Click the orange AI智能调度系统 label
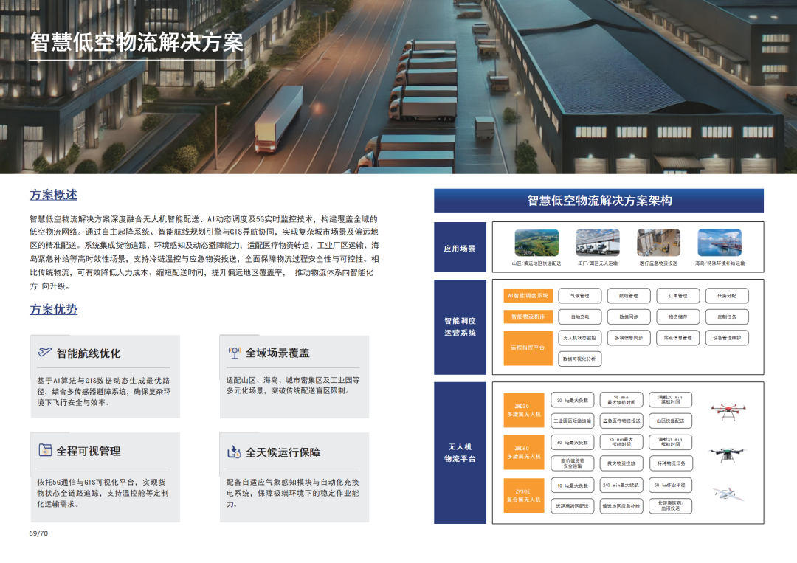Image resolution: width=797 pixels, height=563 pixels. 528,296
